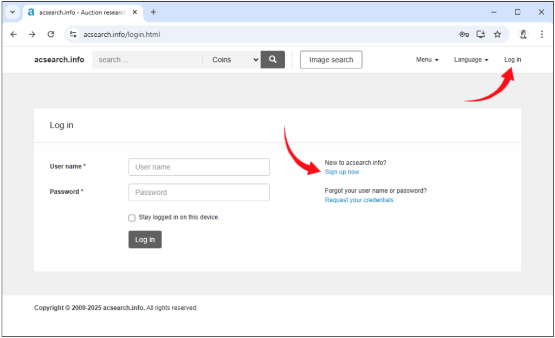555x338 pixels.
Task: Open the Chrome profile avatar
Action: [x=523, y=34]
